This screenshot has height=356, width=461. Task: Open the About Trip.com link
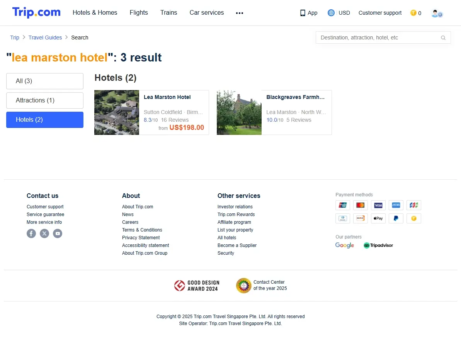[x=138, y=207]
